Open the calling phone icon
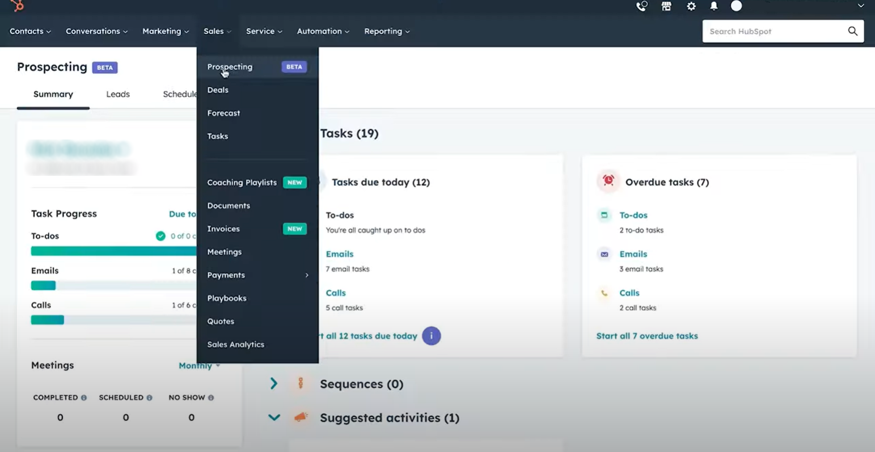The width and height of the screenshot is (875, 452). point(641,6)
